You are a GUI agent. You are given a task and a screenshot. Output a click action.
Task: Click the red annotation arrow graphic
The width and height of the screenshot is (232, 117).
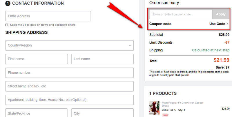(125, 16)
